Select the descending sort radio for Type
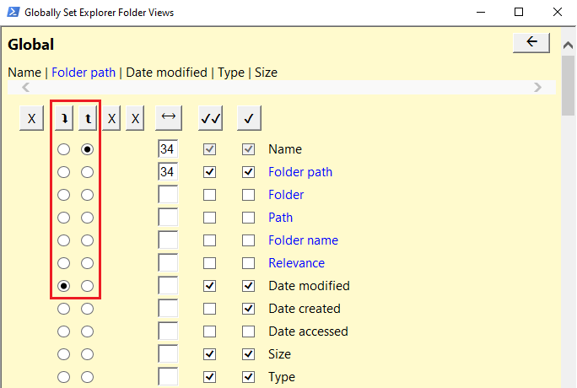This screenshot has height=388, width=577. click(x=87, y=377)
